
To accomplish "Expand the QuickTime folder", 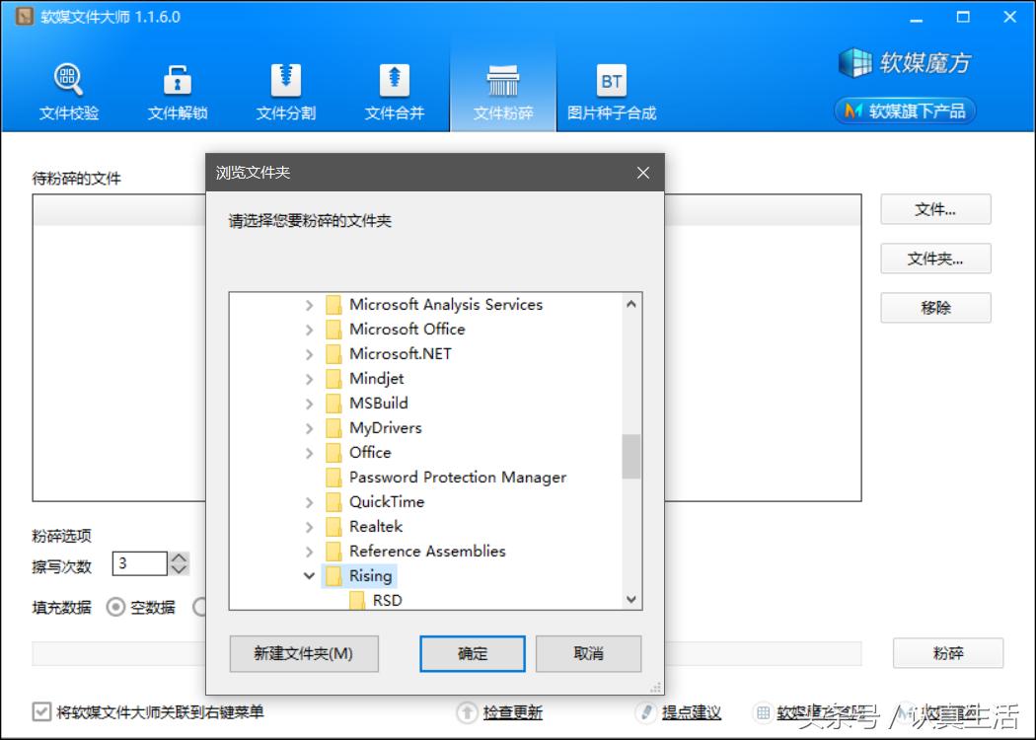I will (x=309, y=503).
